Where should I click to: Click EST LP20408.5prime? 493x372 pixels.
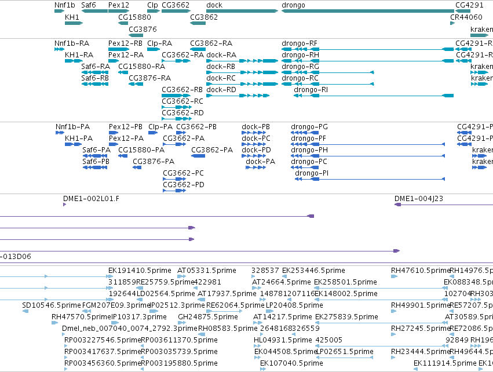[294, 305]
